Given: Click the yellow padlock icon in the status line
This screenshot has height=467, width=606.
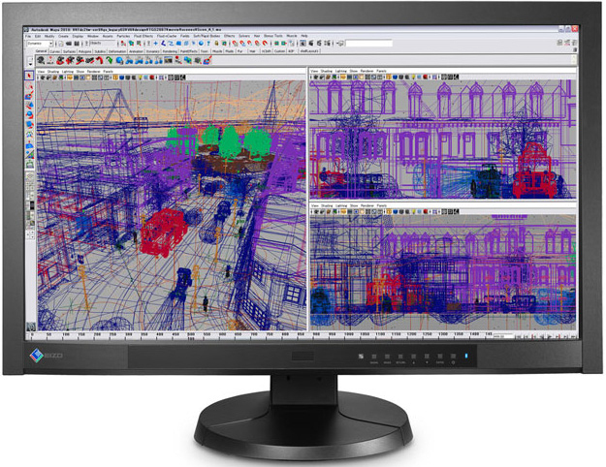Looking at the screenshot, I should pyautogui.click(x=216, y=44).
